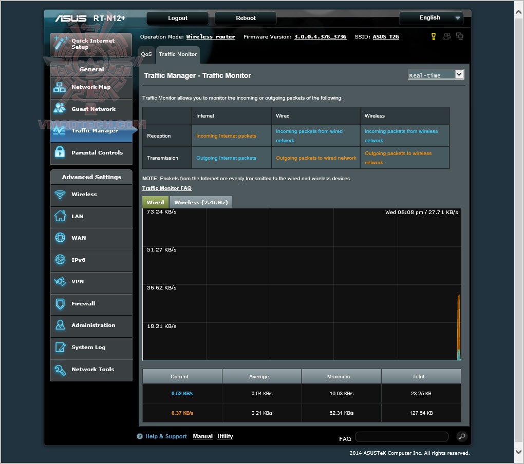Click the current value 0.37 KB/s
Image resolution: width=524 pixels, height=464 pixels.
182,413
